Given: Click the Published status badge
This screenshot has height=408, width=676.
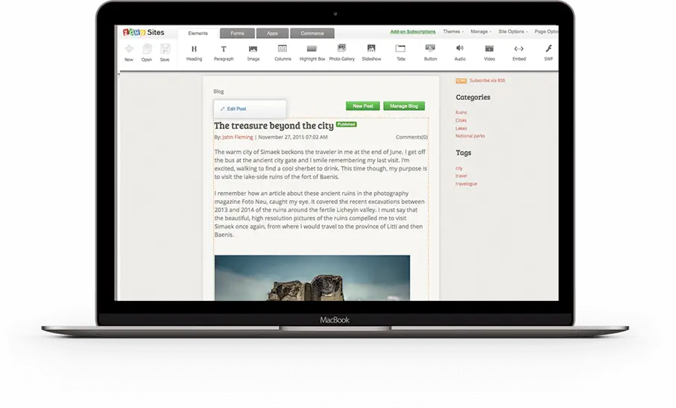Looking at the screenshot, I should pos(346,124).
